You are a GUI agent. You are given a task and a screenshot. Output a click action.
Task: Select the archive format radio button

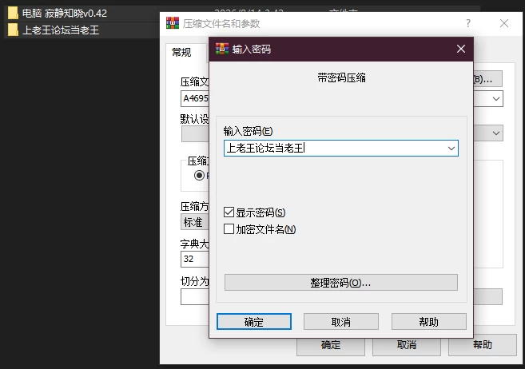point(199,175)
